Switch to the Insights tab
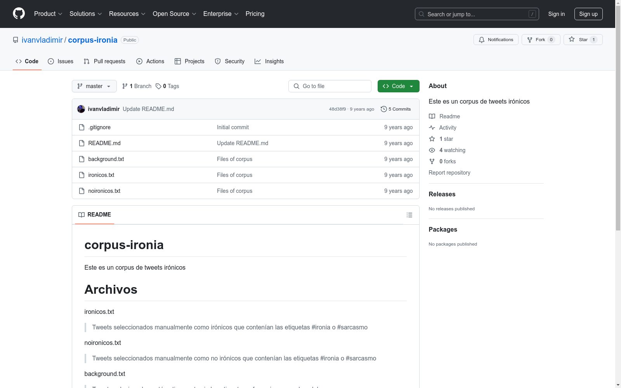The width and height of the screenshot is (621, 388). coord(269,61)
